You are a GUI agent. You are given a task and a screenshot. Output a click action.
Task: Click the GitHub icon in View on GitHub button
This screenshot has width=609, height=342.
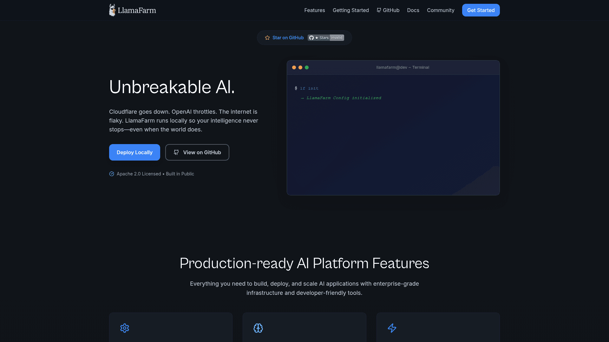coord(176,152)
